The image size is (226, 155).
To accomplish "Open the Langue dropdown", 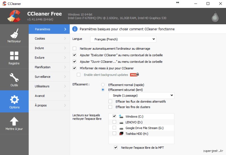I will click(x=123, y=39).
